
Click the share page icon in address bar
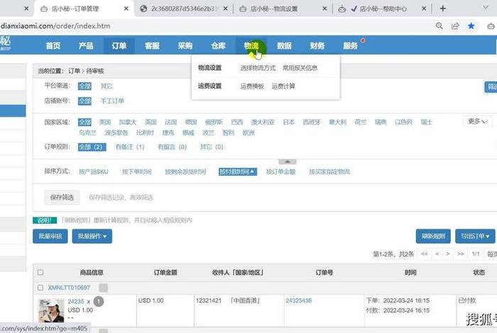(x=455, y=26)
